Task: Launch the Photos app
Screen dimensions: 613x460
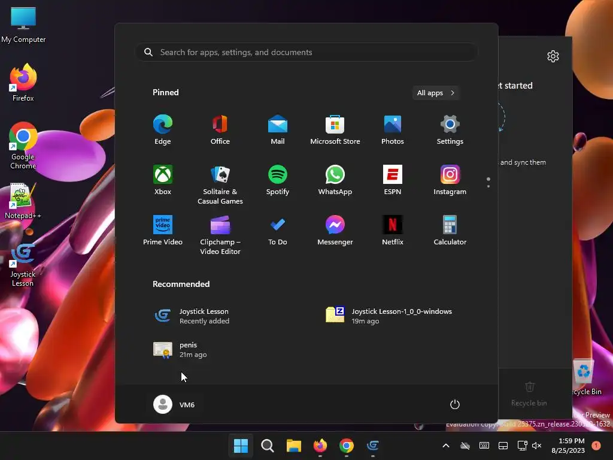Action: click(x=393, y=130)
